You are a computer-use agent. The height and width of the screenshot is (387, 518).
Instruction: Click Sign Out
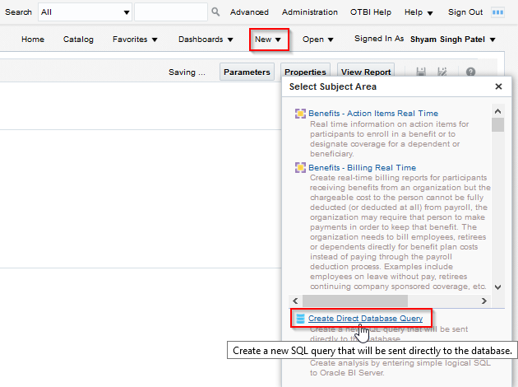[465, 12]
